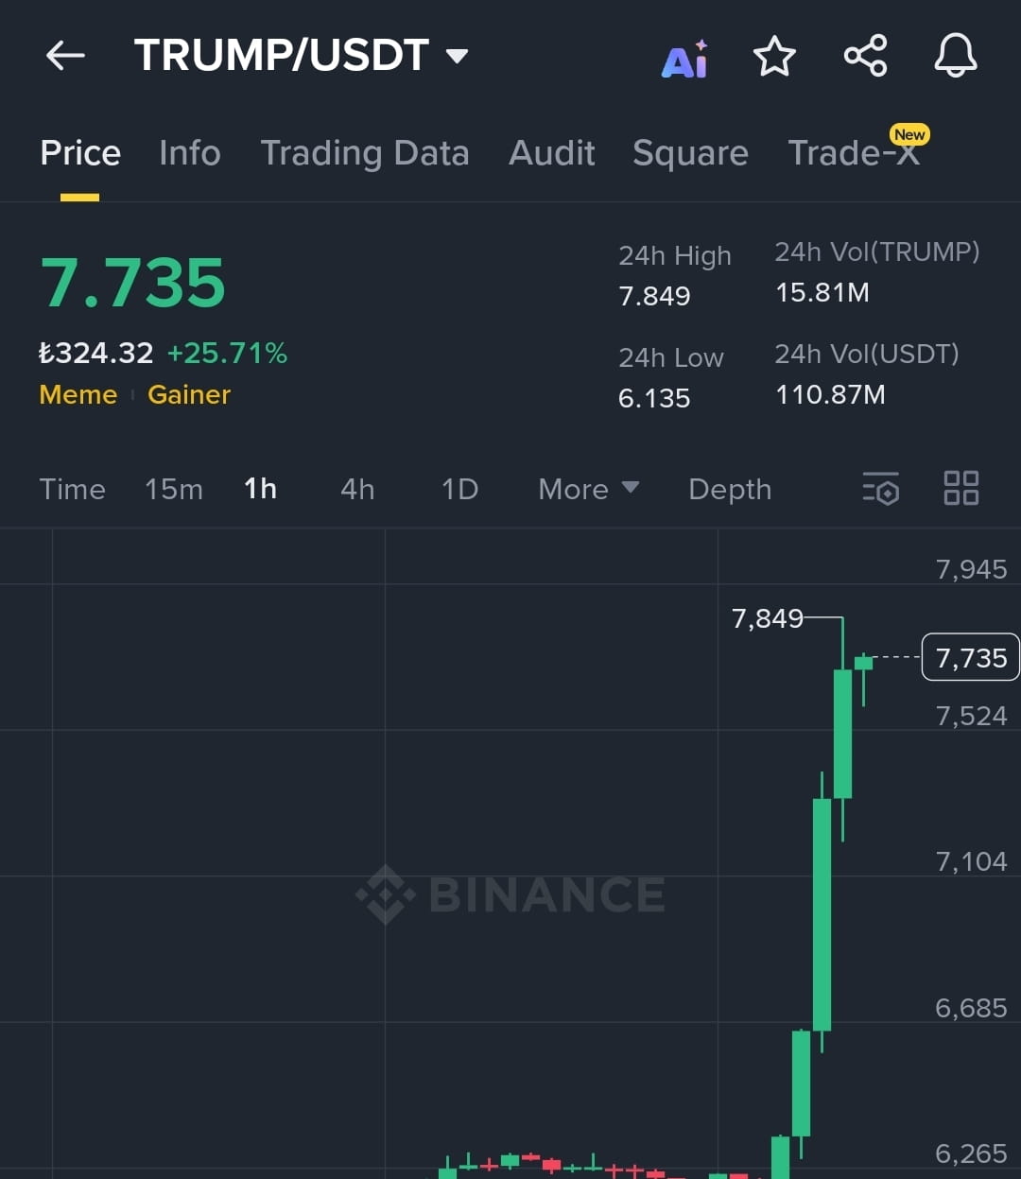Open the Trade-X tab
The image size is (1021, 1179).
pos(855,151)
